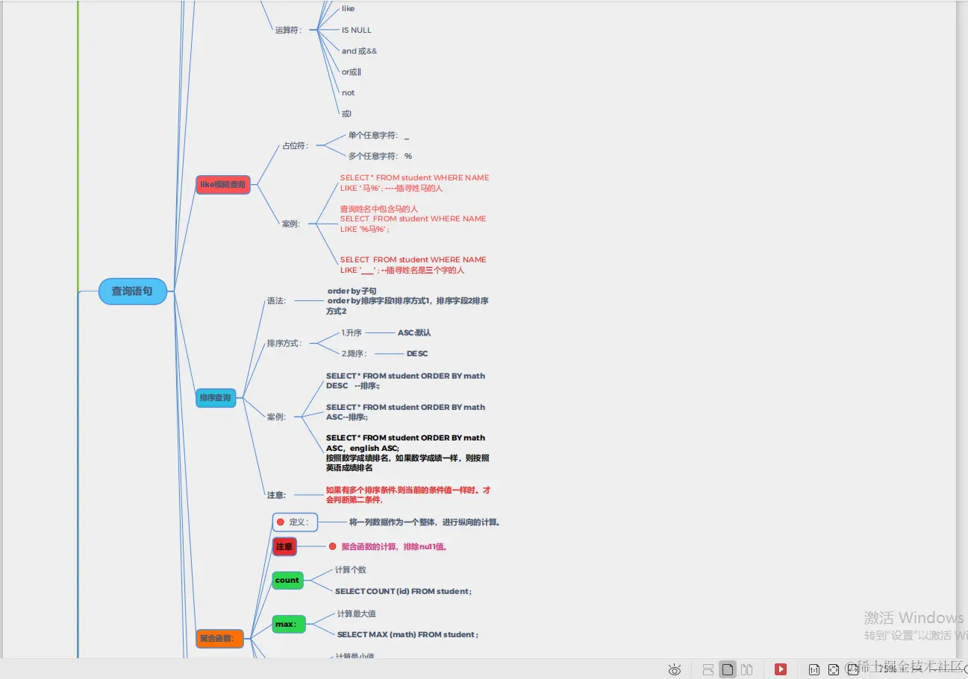968x679 pixels.
Task: Select the red like模糊查询 node
Action: pos(222,184)
